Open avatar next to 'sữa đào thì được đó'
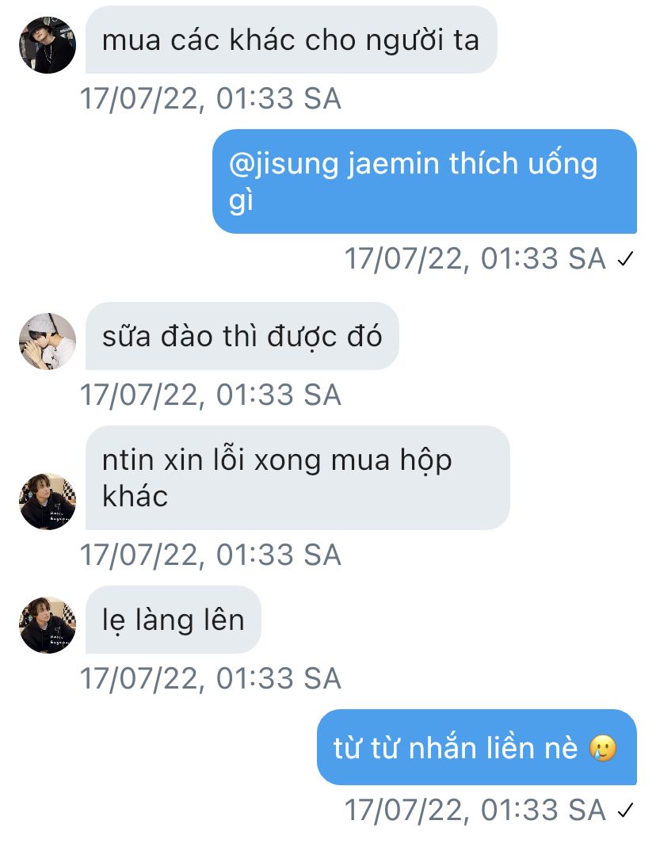The height and width of the screenshot is (851, 656). tap(48, 342)
